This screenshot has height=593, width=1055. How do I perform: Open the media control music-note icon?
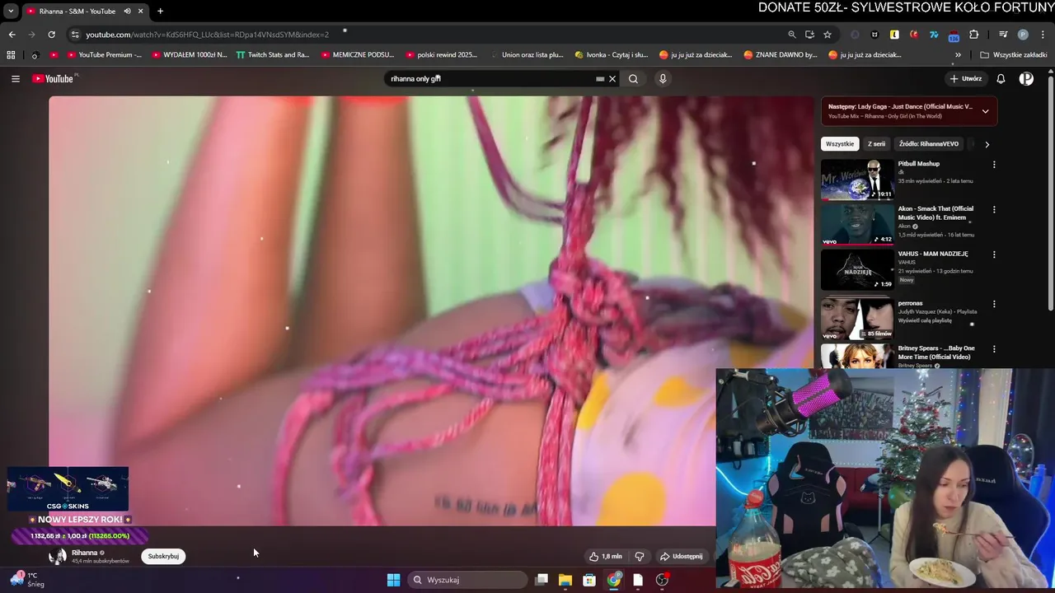[x=1003, y=35]
